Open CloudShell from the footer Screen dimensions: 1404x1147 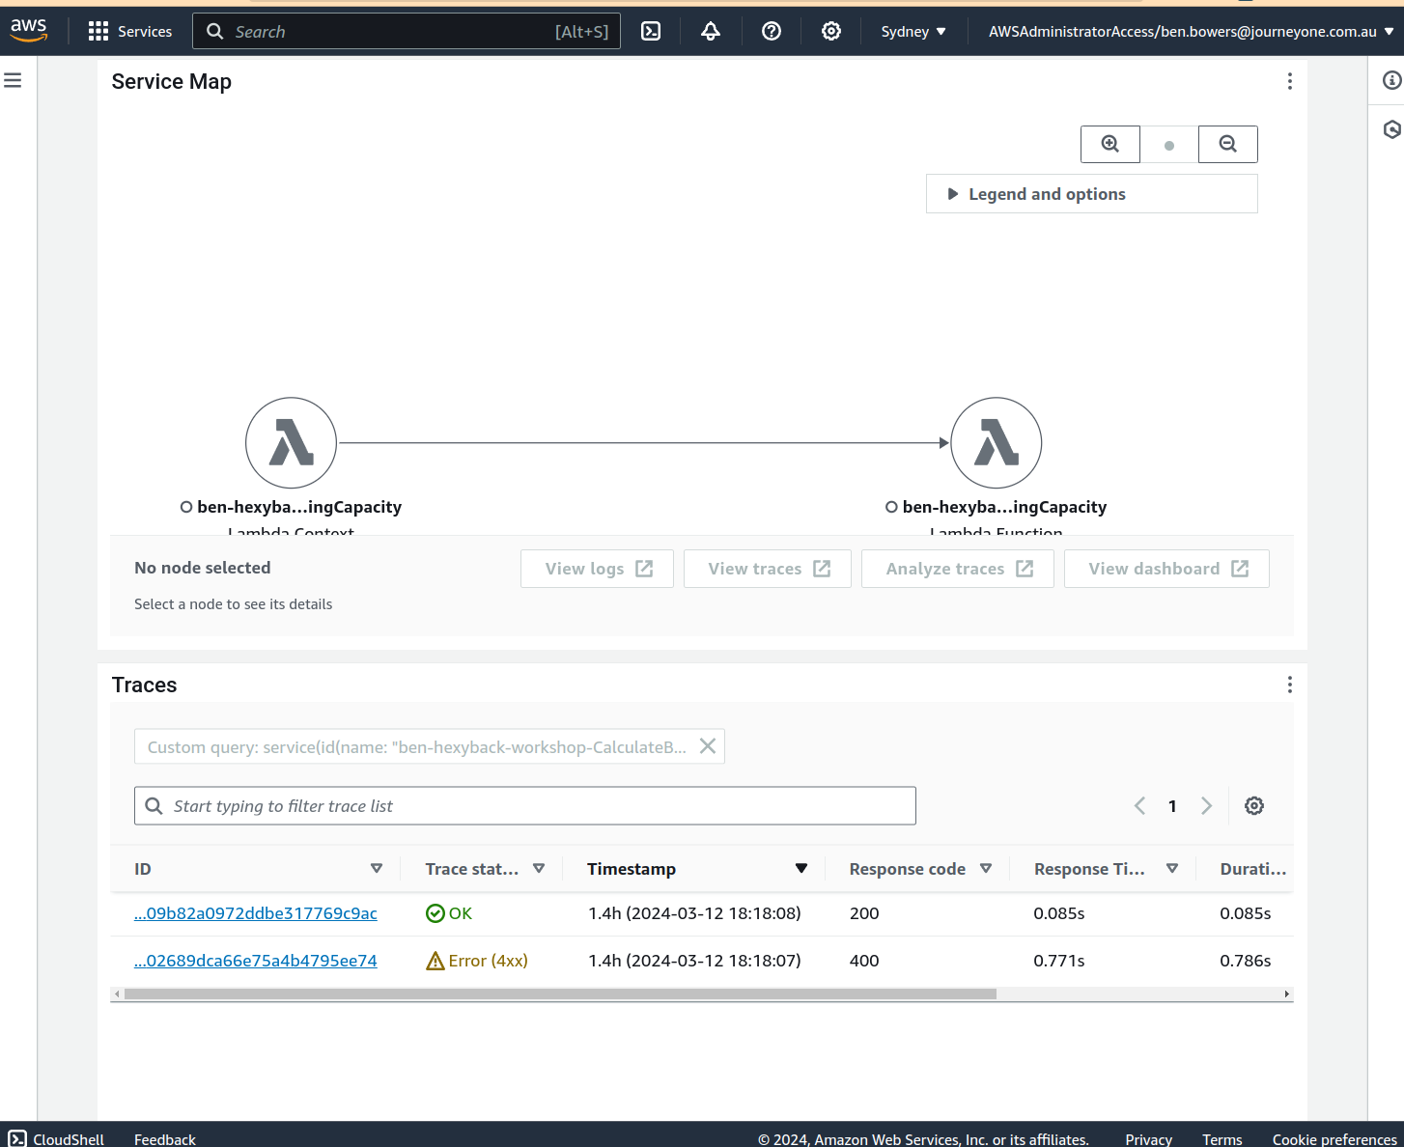click(56, 1139)
